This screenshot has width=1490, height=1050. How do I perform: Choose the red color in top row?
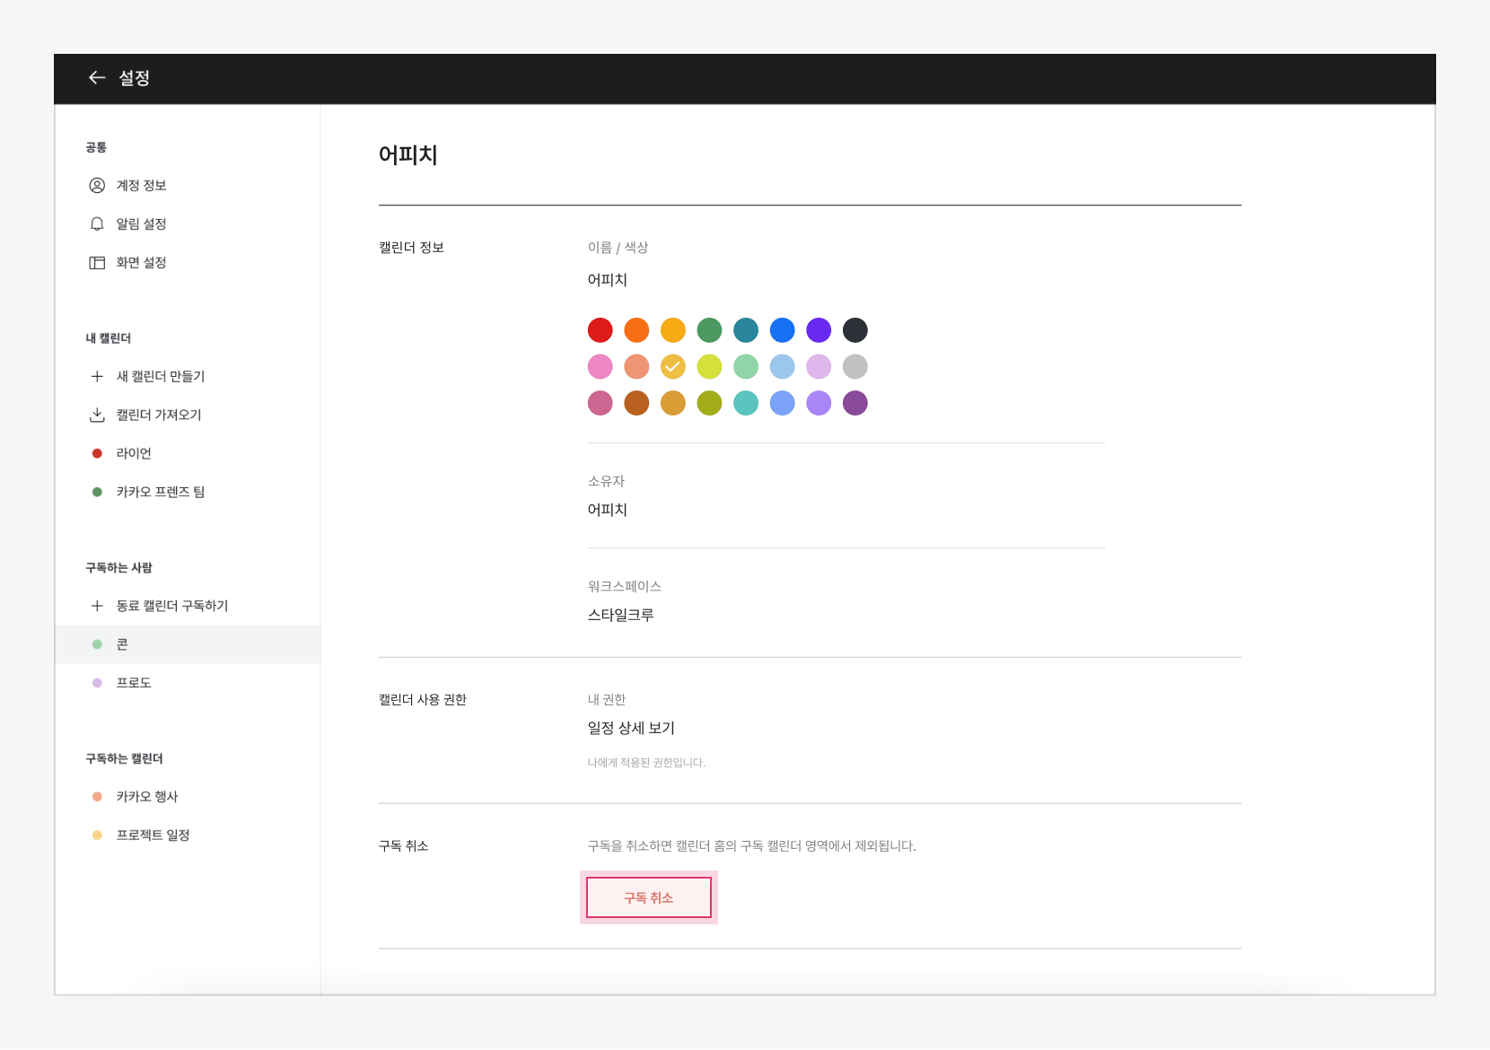(600, 330)
